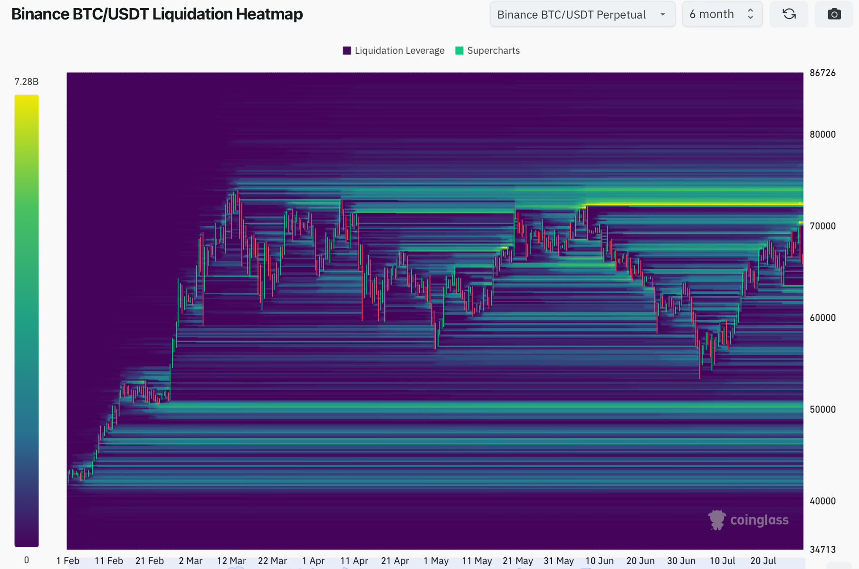Click the liquidation leverage color scale bar
Screen dimensions: 859x569
click(x=27, y=320)
